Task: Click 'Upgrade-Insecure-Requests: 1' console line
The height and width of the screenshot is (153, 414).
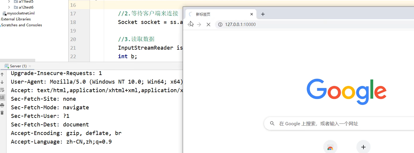Action: tap(56, 73)
